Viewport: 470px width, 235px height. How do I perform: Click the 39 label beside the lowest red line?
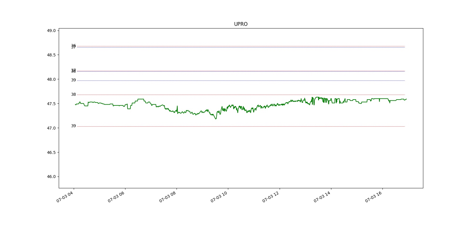point(73,126)
